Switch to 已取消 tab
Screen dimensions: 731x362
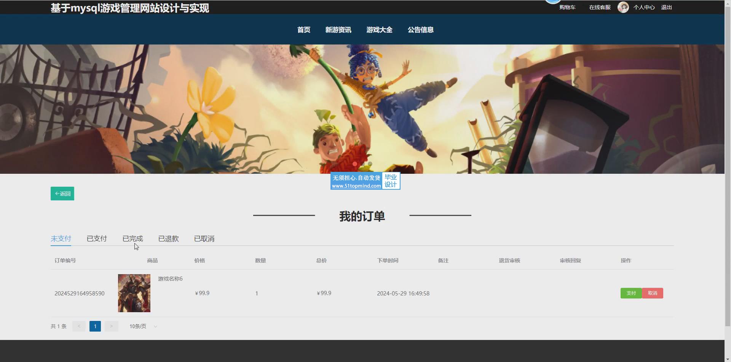tap(204, 238)
